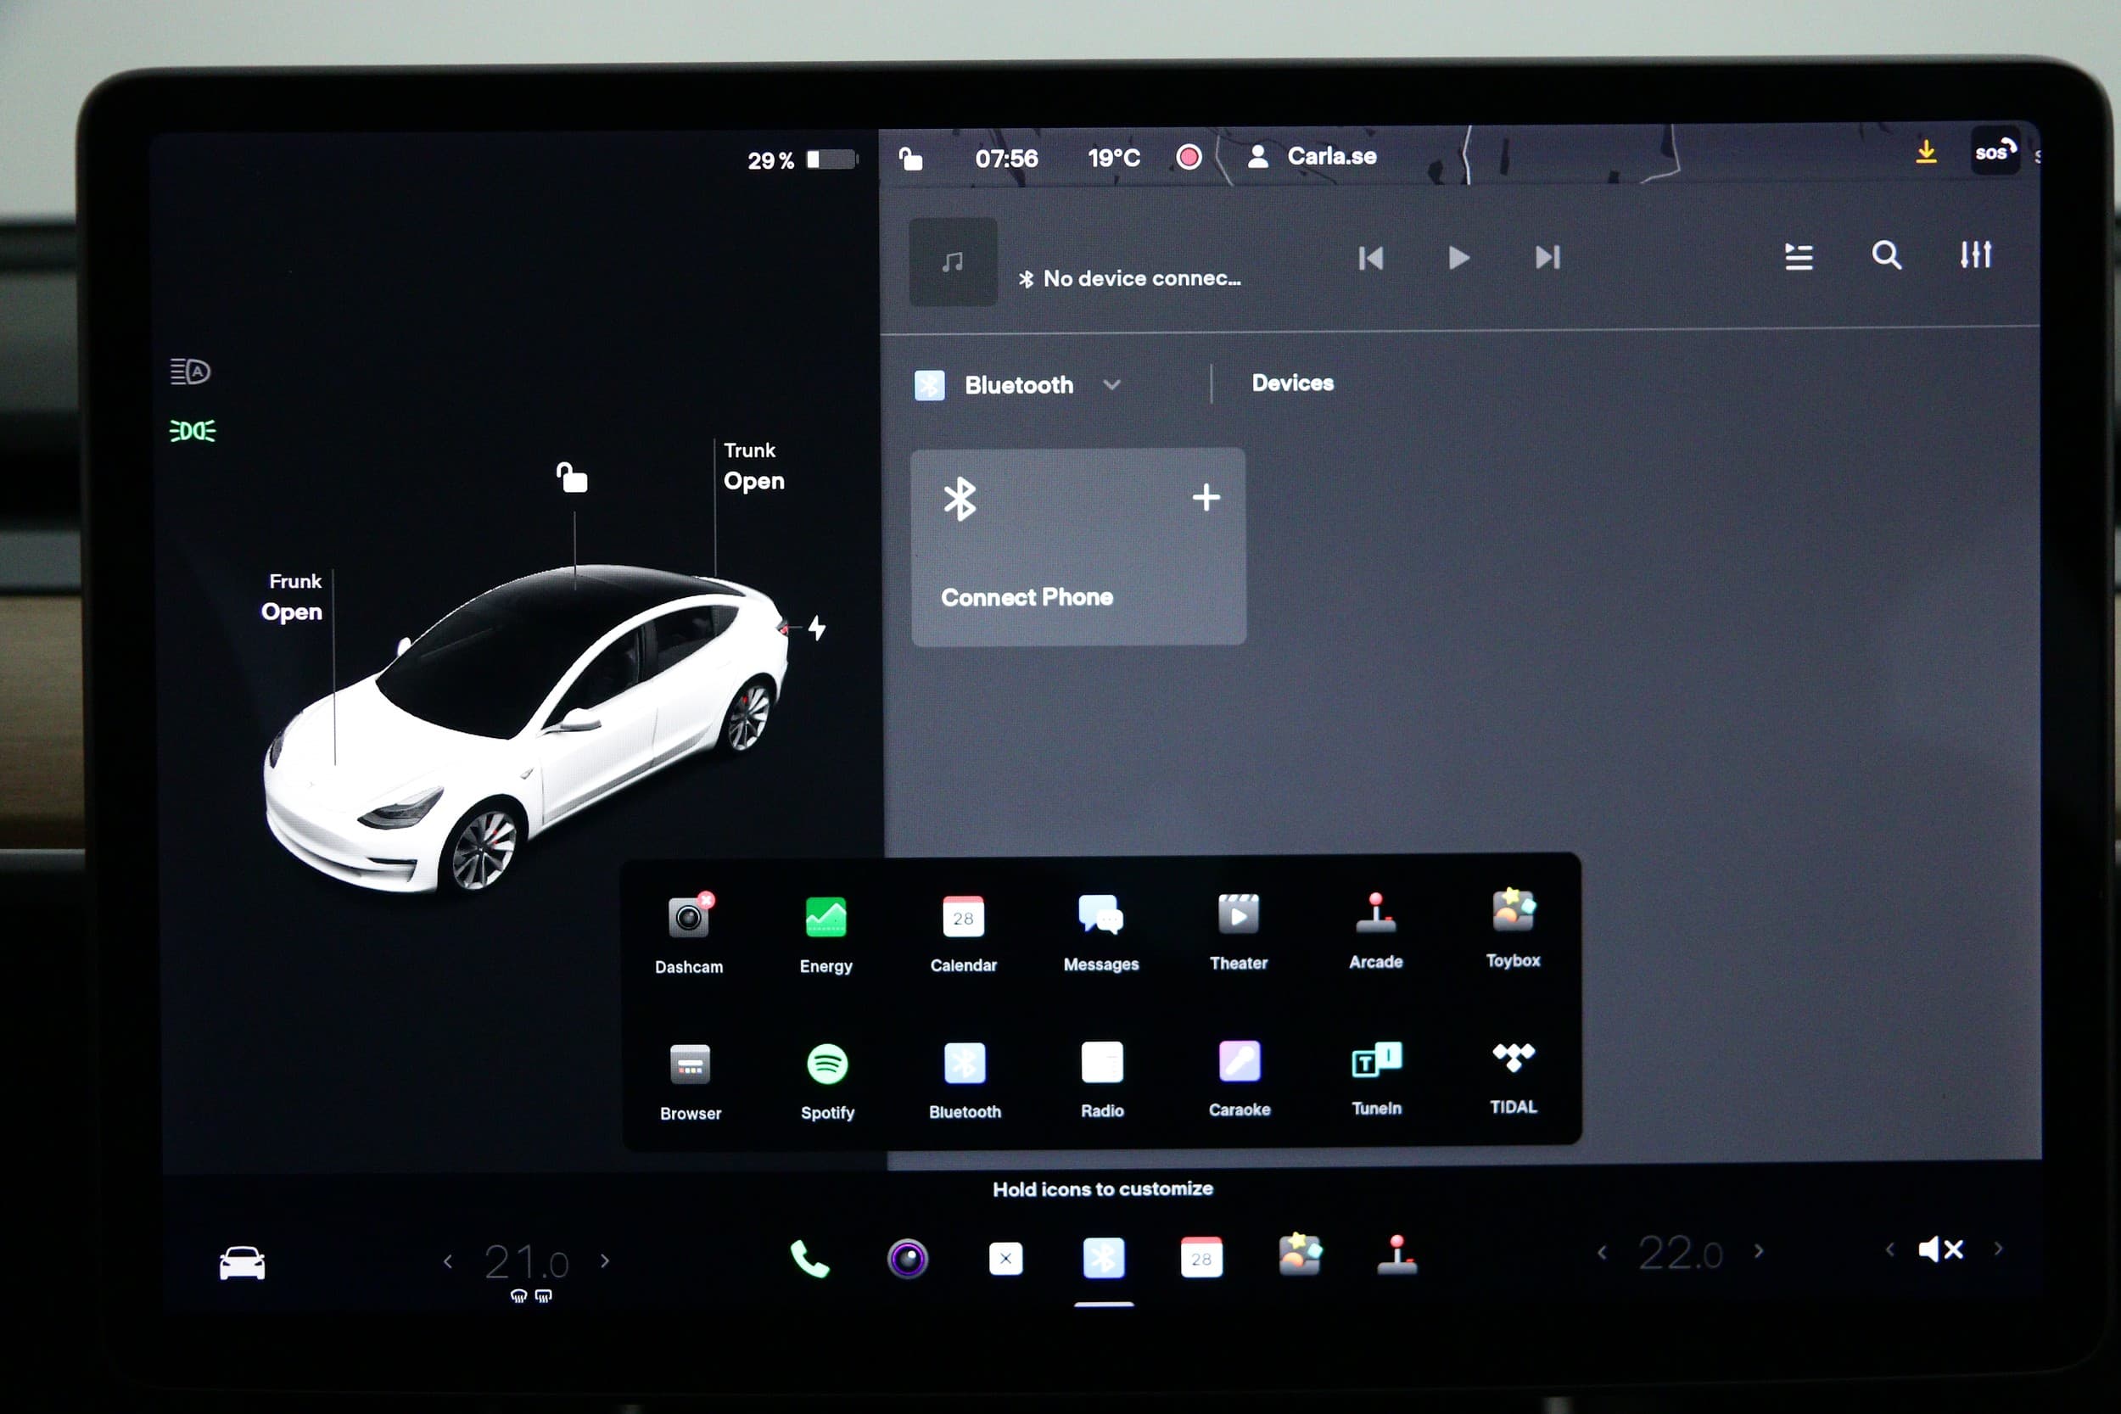Image resolution: width=2121 pixels, height=1414 pixels.
Task: Toggle auto high beam indicator
Action: point(190,372)
